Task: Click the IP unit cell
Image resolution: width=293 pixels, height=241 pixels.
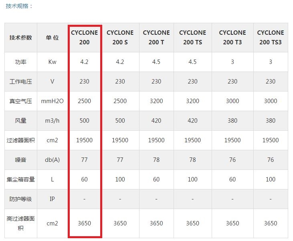Action: [53, 199]
